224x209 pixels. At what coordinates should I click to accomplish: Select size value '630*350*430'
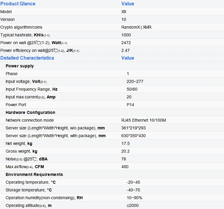point(134,136)
